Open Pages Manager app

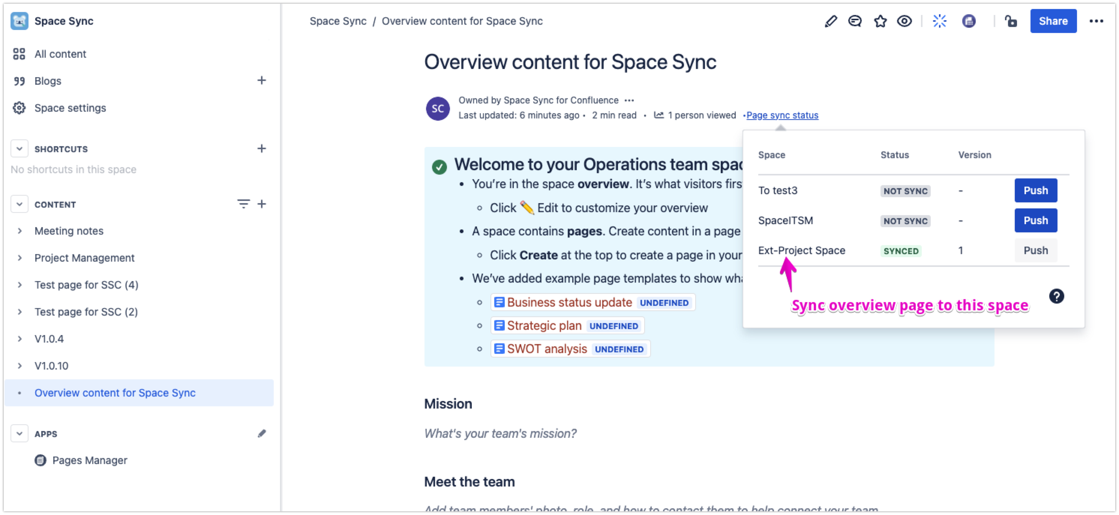point(90,460)
